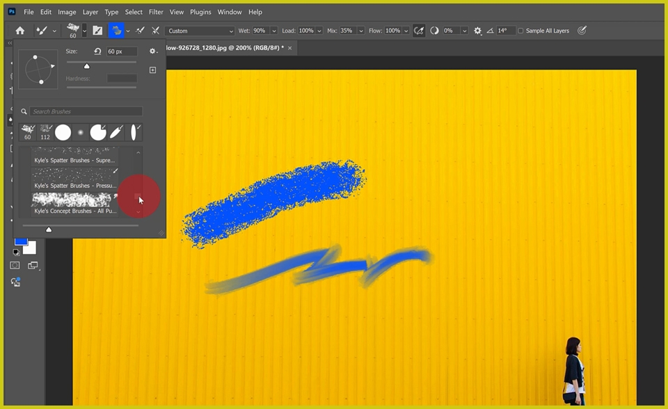Toggle load brush after each stroke
This screenshot has width=668, height=409.
(140, 31)
